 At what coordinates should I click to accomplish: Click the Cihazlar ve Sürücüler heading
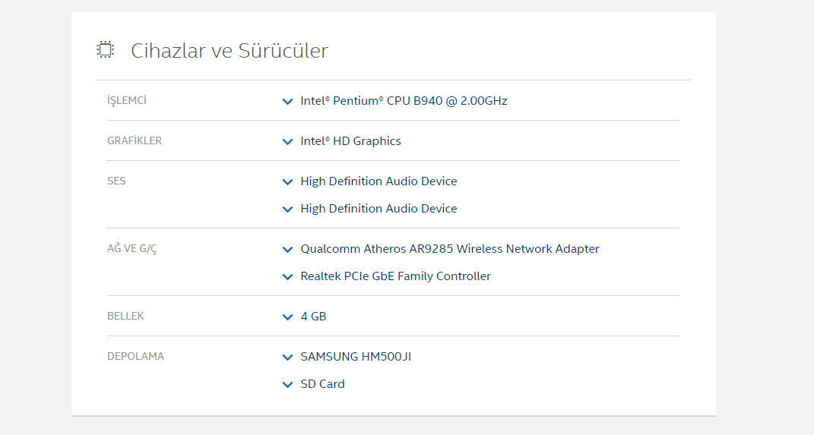(x=230, y=51)
